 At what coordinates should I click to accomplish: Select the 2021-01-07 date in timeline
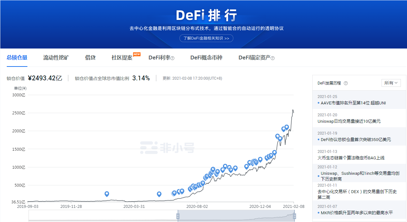tap(327, 206)
